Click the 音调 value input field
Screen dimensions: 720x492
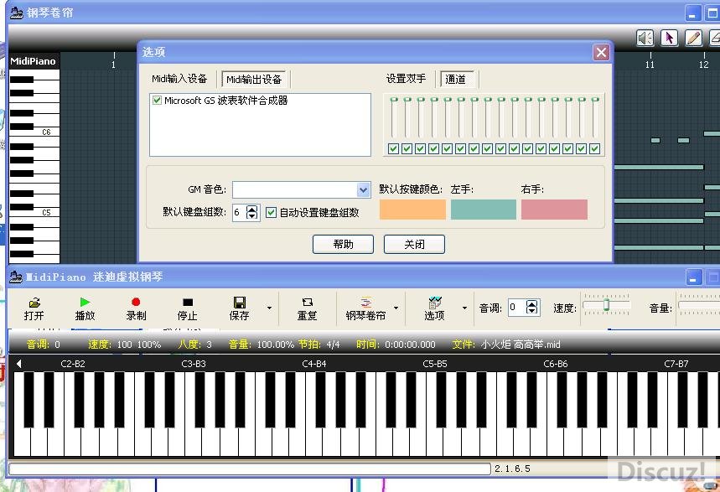pos(515,308)
